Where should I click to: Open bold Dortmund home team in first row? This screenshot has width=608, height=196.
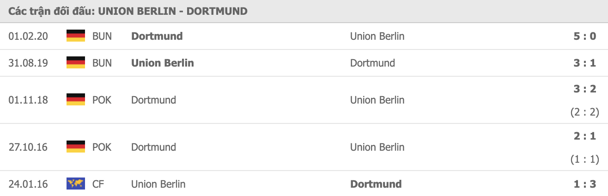point(157,36)
